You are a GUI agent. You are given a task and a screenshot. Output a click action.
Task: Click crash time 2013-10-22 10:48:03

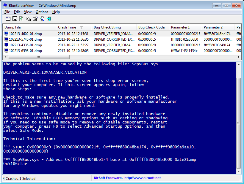point(73,51)
